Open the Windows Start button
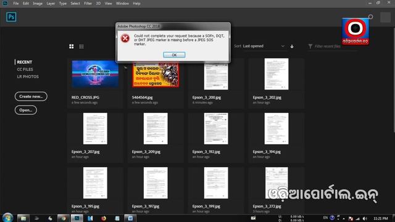The image size is (395, 222). 7,218
